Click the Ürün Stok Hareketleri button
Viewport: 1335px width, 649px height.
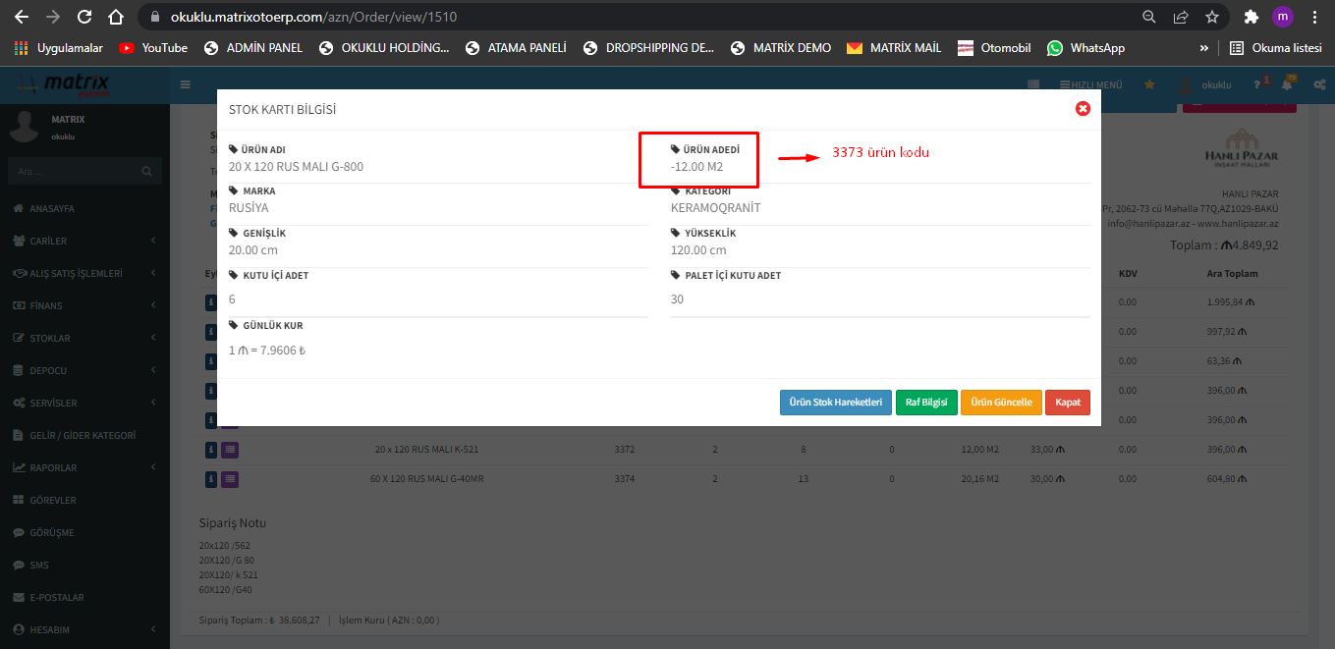(x=835, y=403)
